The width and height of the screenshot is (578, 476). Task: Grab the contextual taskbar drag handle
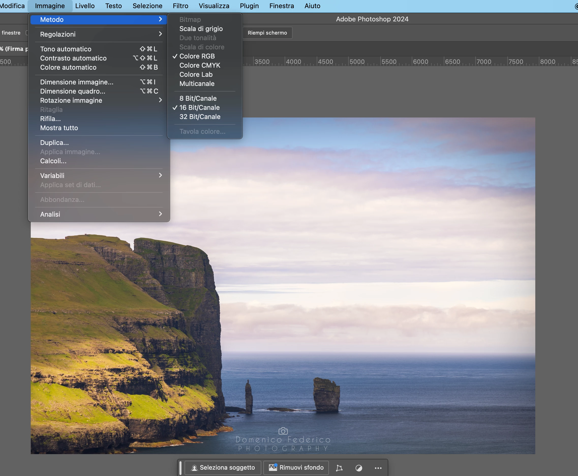(180, 468)
